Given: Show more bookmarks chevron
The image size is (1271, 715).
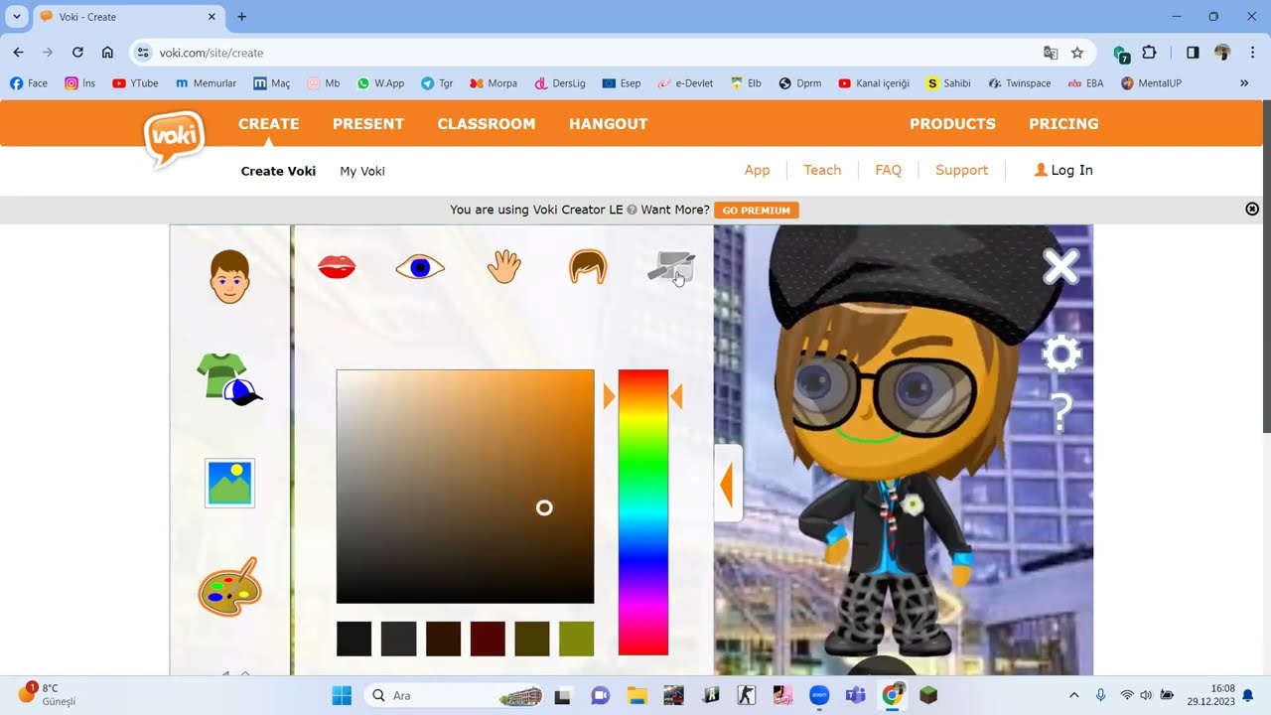Looking at the screenshot, I should click(x=1244, y=83).
